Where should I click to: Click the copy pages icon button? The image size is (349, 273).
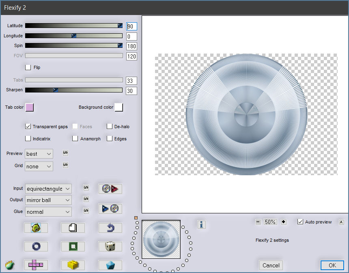coord(73,228)
